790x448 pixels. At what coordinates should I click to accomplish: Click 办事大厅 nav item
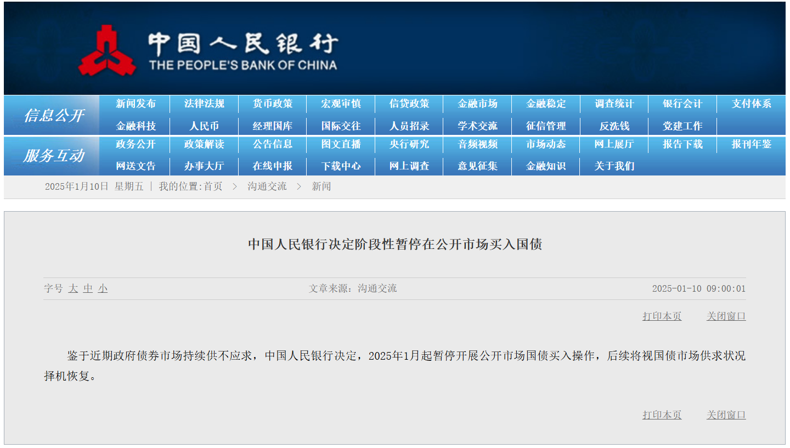tap(204, 166)
